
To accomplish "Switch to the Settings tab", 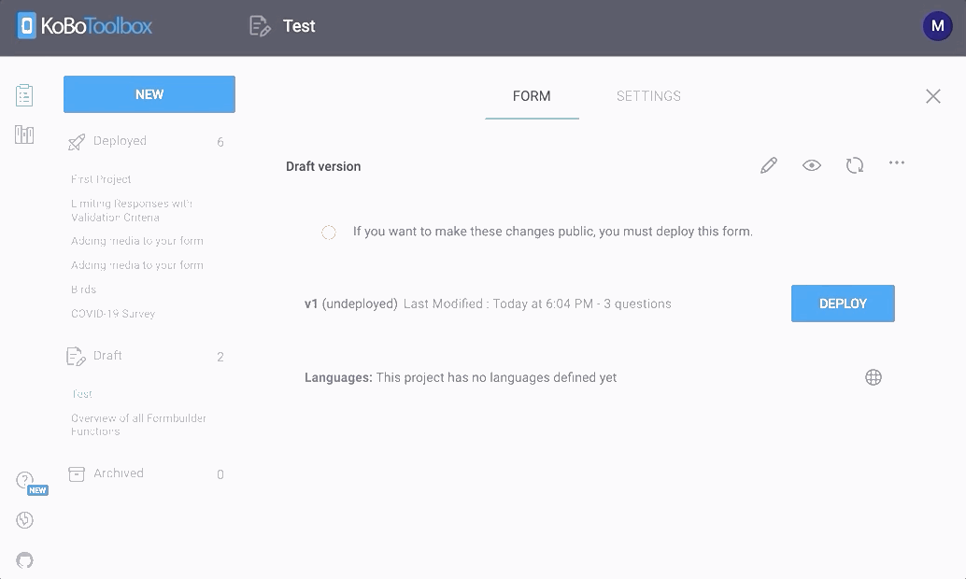I will tap(648, 96).
